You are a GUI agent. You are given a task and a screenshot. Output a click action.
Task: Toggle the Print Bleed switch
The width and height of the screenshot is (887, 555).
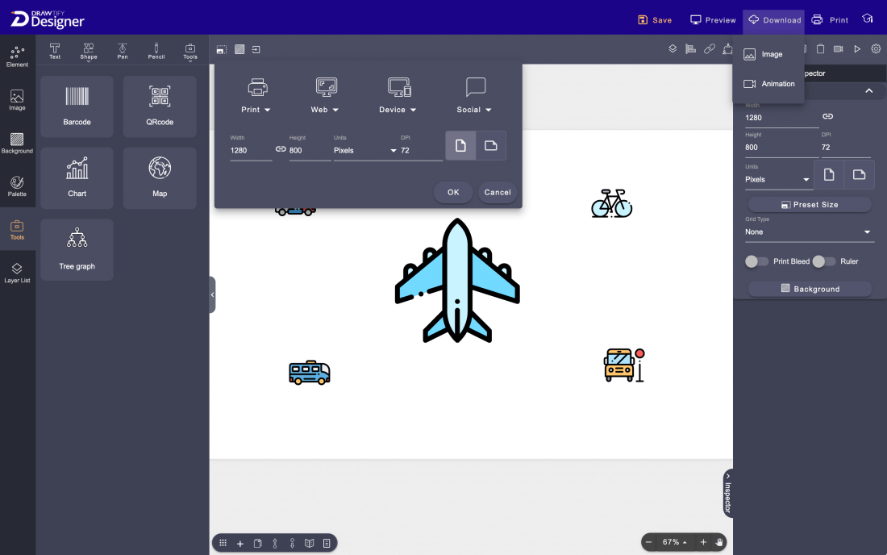click(x=756, y=261)
